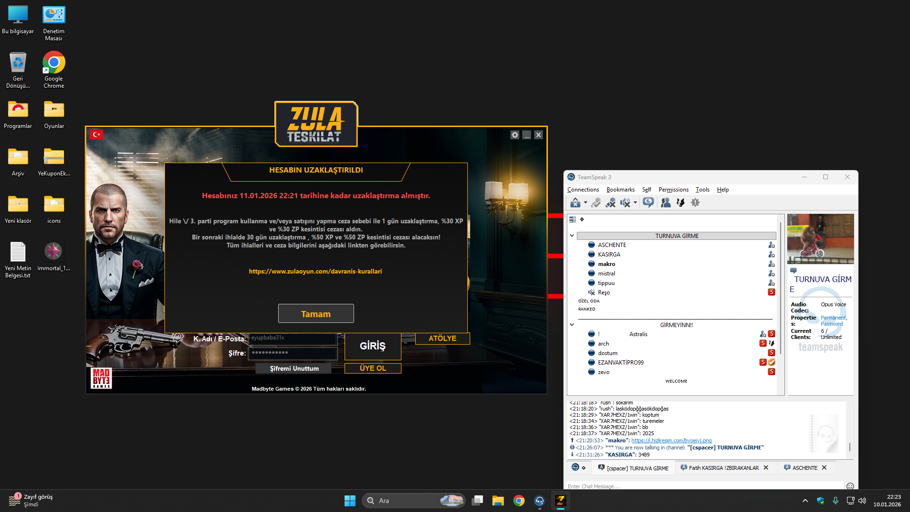Open TeamSpeak from the taskbar

click(539, 501)
